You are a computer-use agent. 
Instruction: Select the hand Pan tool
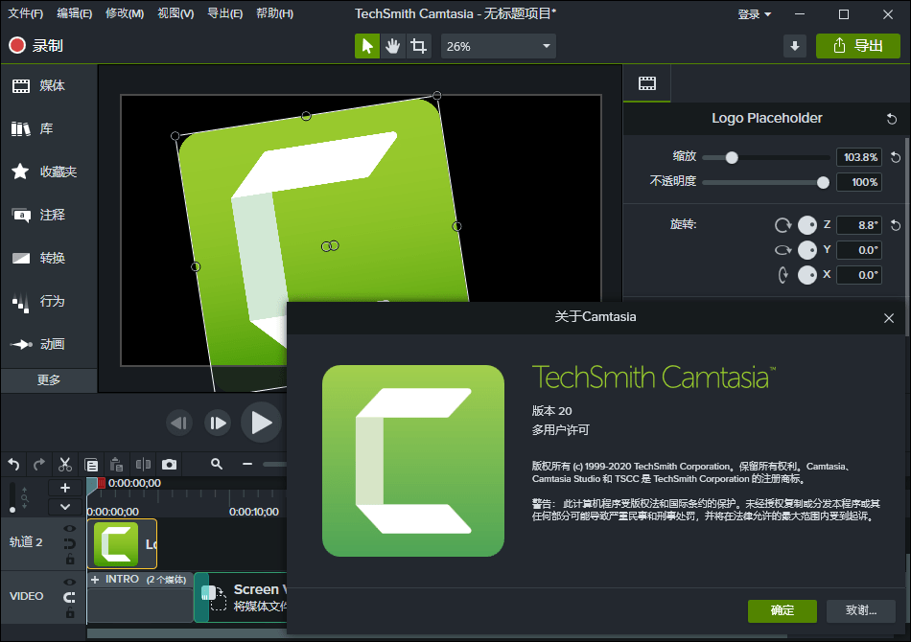click(x=393, y=46)
